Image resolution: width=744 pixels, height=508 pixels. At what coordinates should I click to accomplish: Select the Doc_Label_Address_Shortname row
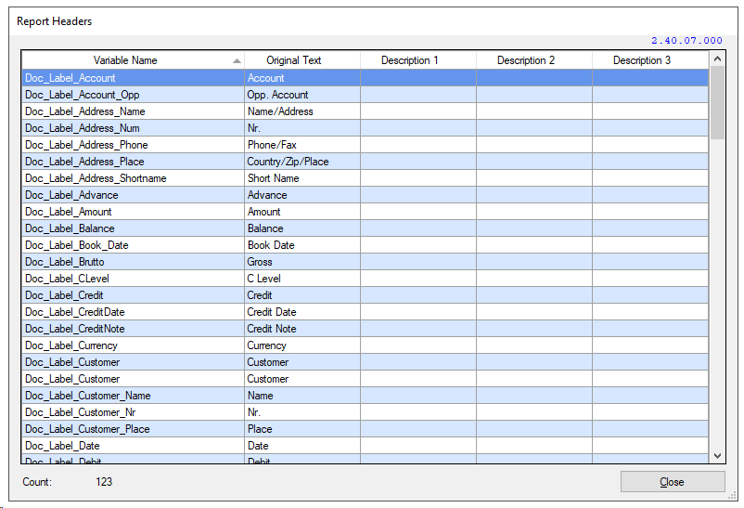[x=365, y=178]
